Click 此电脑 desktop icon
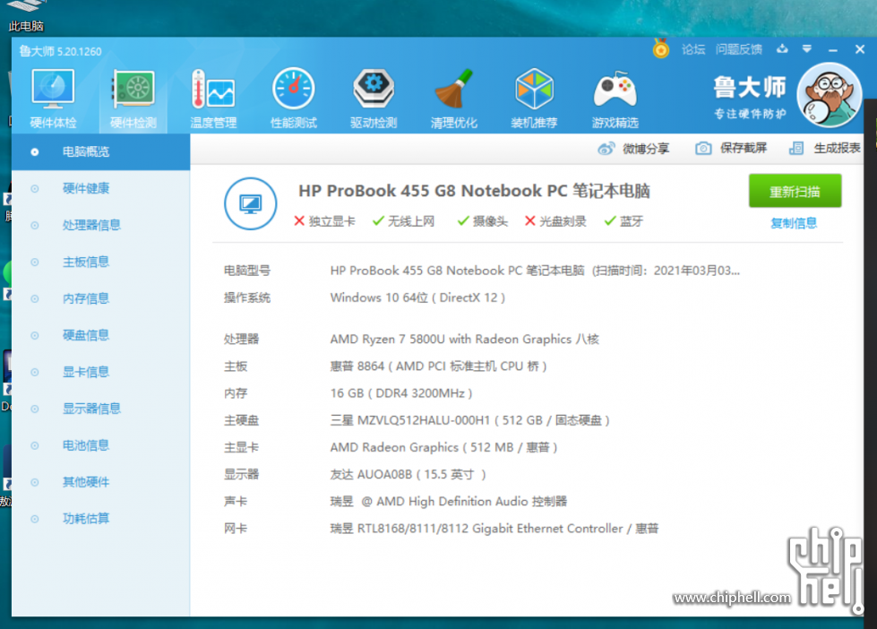The width and height of the screenshot is (877, 629). click(x=26, y=17)
